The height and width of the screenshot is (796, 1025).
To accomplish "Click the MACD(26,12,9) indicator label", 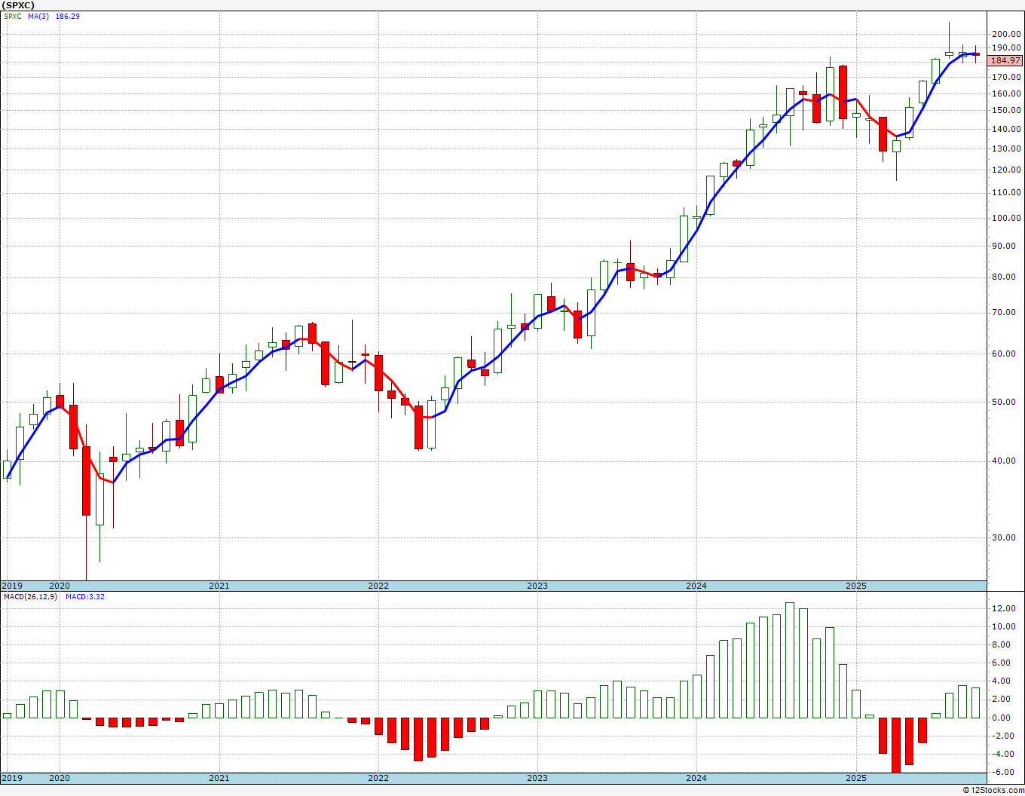I will coord(29,596).
